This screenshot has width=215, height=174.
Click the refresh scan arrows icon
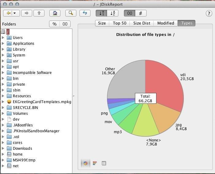pyautogui.click(x=85, y=13)
